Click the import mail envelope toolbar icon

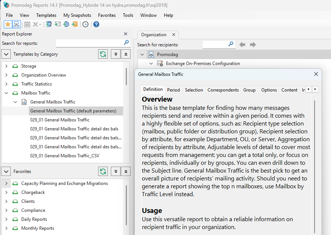[57, 24]
